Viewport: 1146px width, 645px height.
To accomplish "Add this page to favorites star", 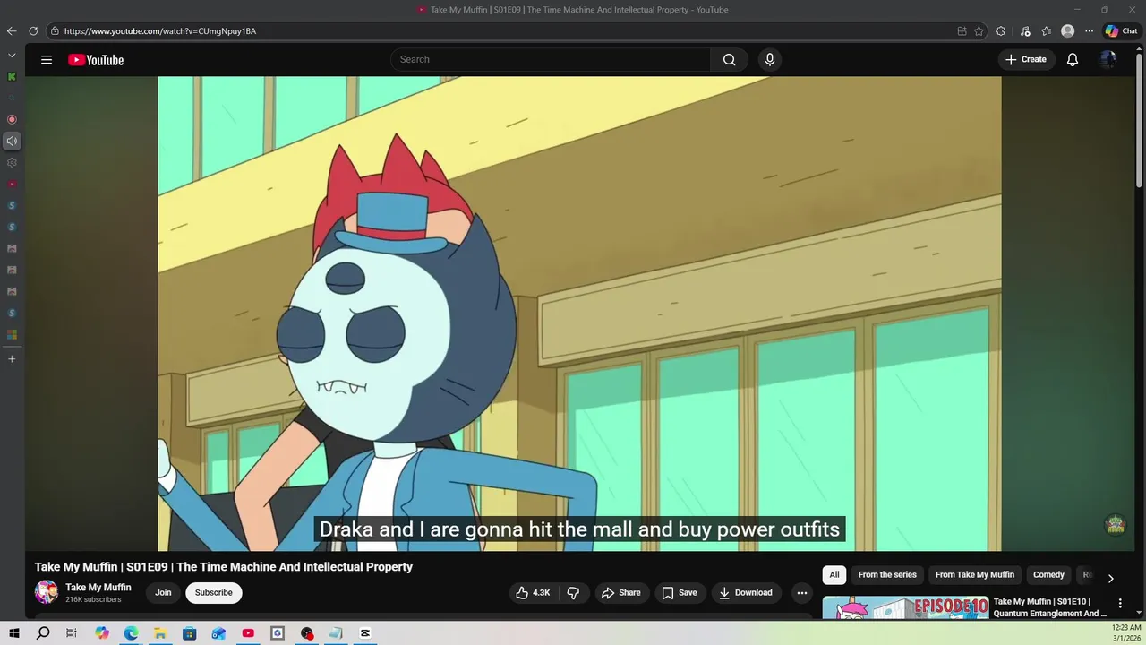I will click(x=979, y=30).
